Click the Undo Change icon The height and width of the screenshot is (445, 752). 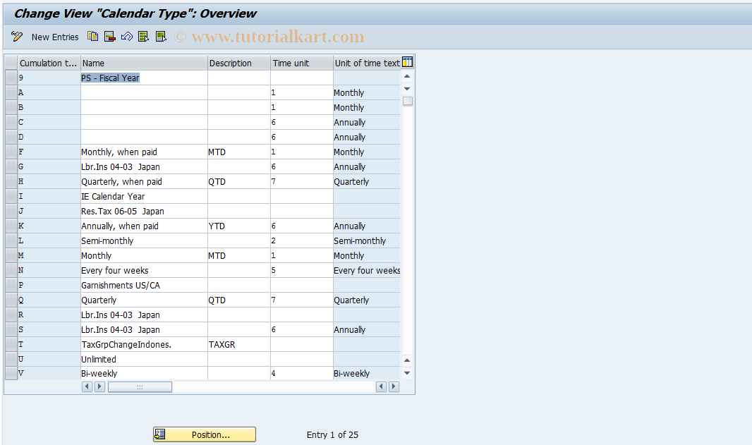tap(126, 37)
